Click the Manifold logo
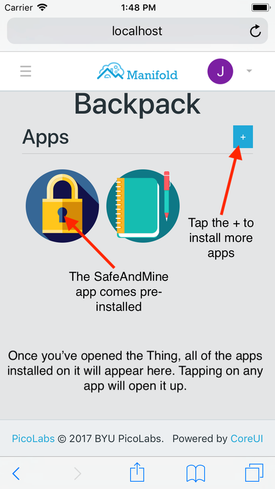Viewport: 275px width, 489px height. 137,71
